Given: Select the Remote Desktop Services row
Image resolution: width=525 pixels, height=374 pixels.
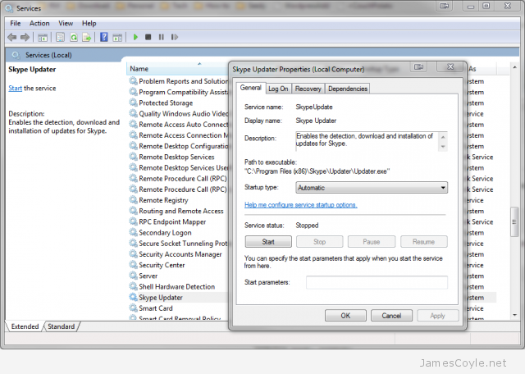Looking at the screenshot, I should (177, 157).
